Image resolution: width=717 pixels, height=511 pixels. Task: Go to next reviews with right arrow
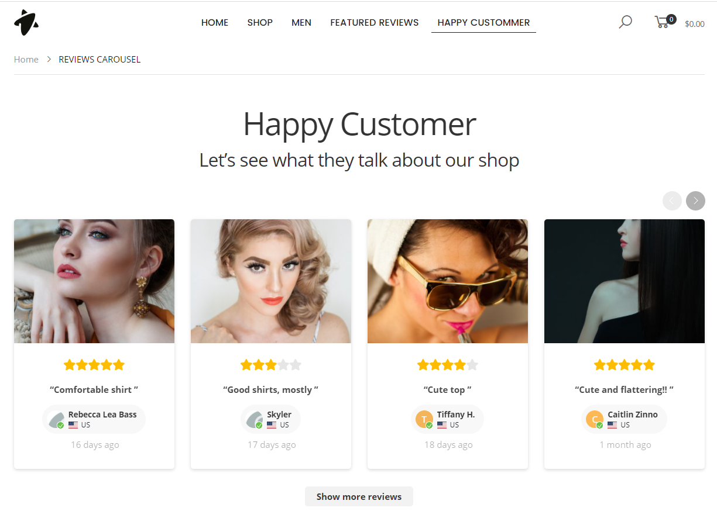(695, 201)
